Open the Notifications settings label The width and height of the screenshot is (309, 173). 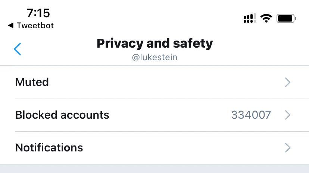(49, 148)
